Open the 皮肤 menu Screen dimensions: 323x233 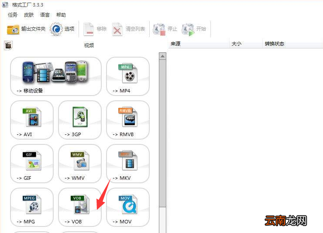(29, 15)
